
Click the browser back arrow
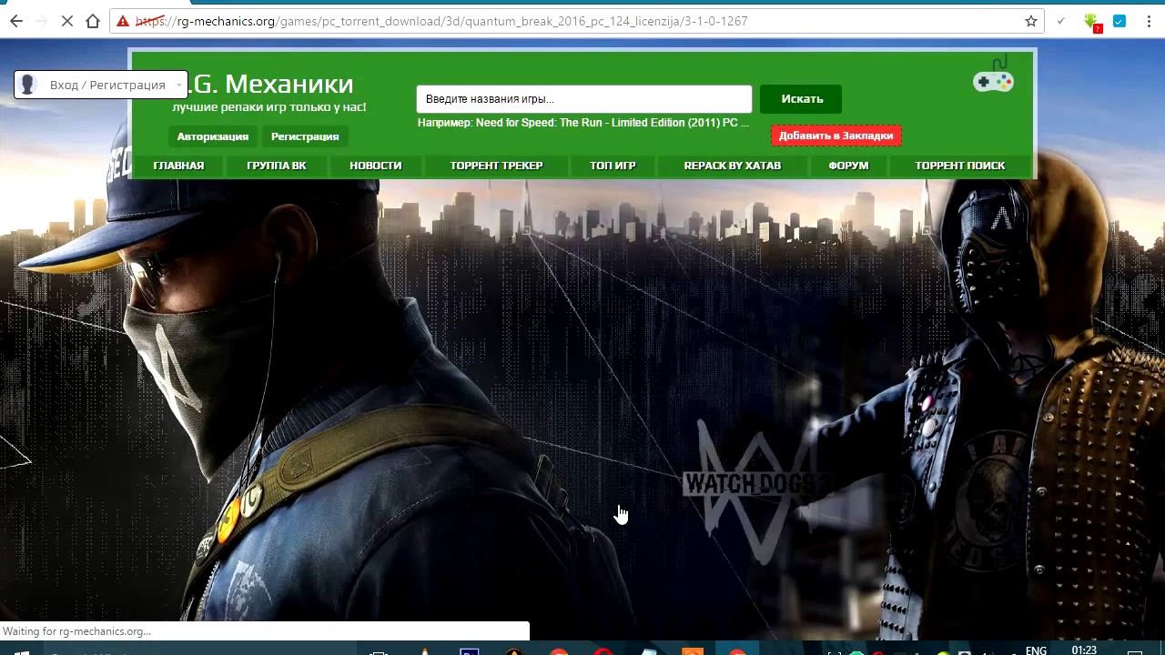[16, 21]
